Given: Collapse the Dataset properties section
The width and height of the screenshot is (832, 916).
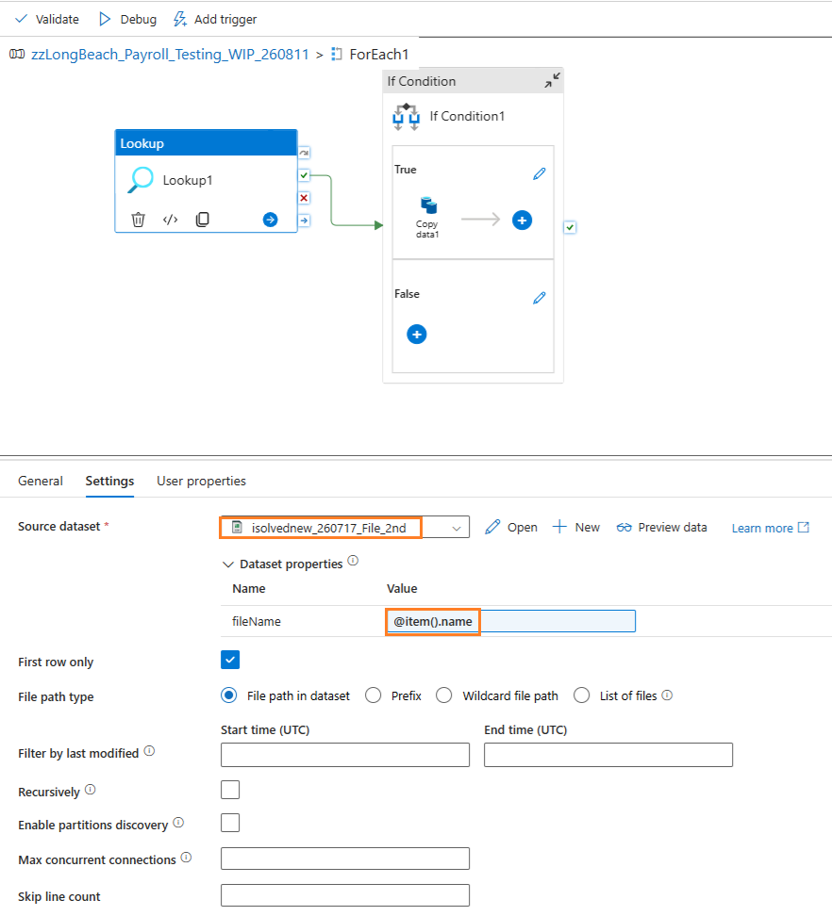Looking at the screenshot, I should tap(228, 564).
